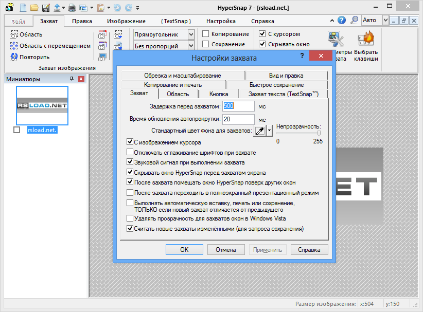Enable Отключать сглаживание шрифтов при захвате
The height and width of the screenshot is (312, 423).
130,152
